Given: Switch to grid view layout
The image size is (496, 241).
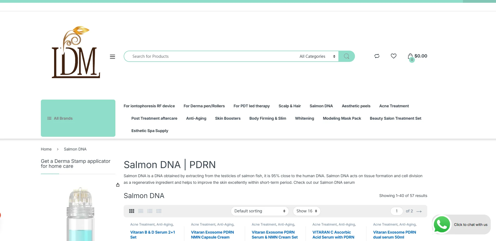Looking at the screenshot, I should 132,211.
